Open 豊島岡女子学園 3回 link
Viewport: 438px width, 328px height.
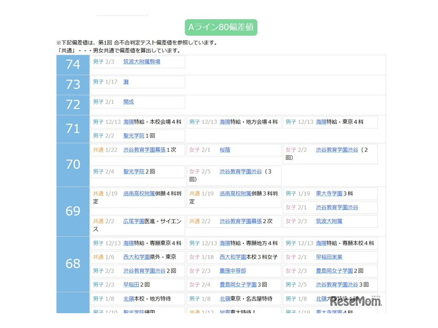(x=238, y=285)
